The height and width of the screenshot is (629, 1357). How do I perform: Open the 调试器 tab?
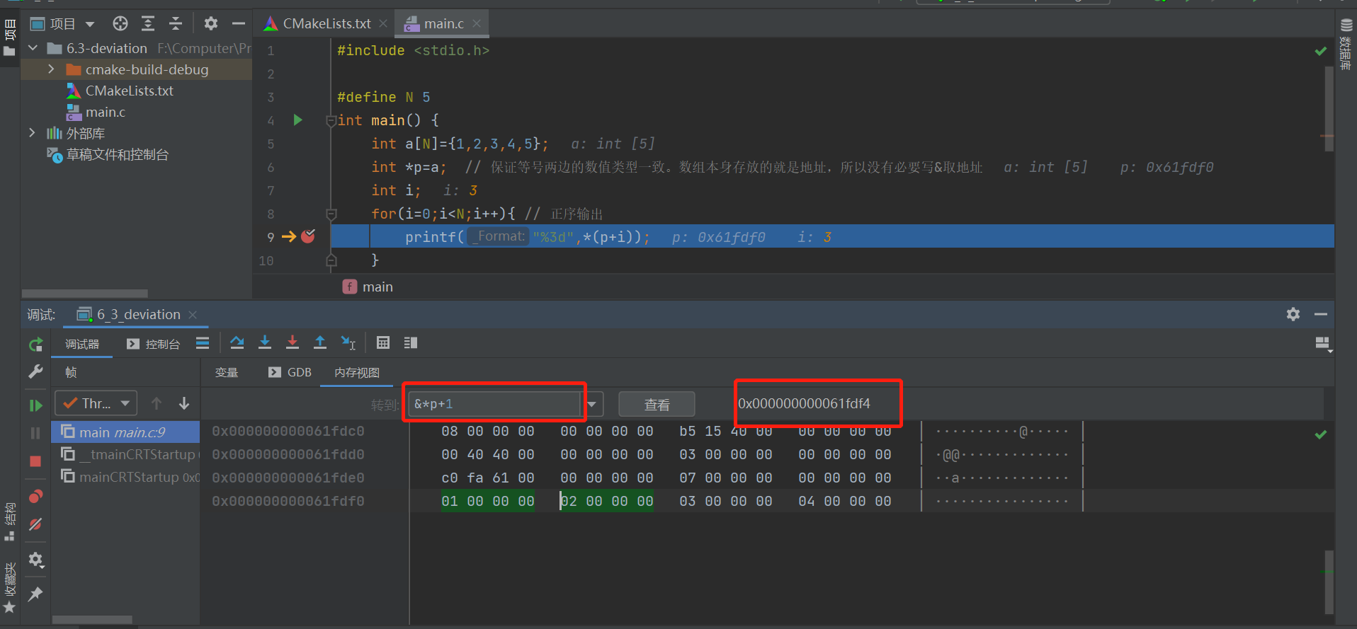click(x=82, y=344)
